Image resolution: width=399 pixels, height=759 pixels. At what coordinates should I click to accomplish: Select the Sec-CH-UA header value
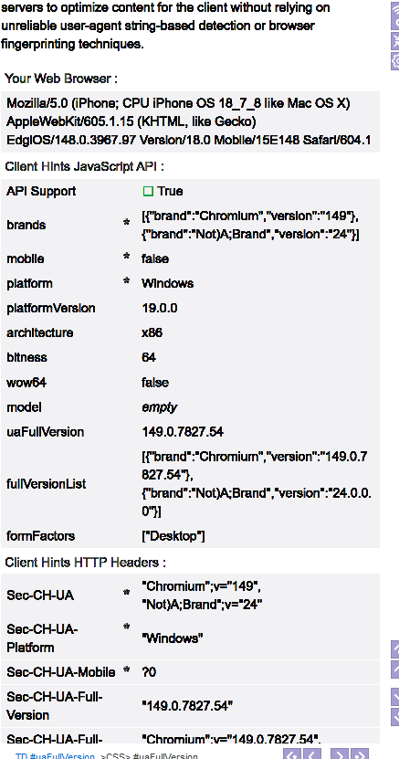[202, 596]
